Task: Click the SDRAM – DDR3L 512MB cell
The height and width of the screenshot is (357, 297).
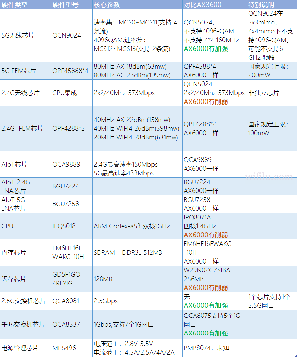Action: click(x=138, y=252)
